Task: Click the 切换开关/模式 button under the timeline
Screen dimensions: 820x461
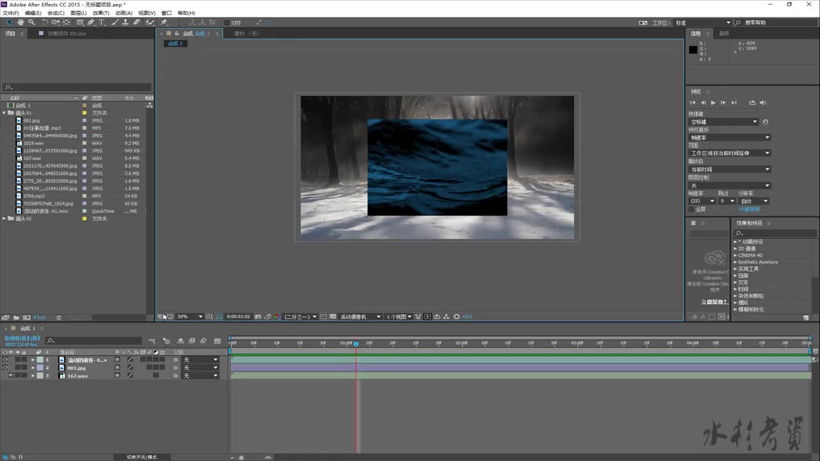Action: coord(142,457)
